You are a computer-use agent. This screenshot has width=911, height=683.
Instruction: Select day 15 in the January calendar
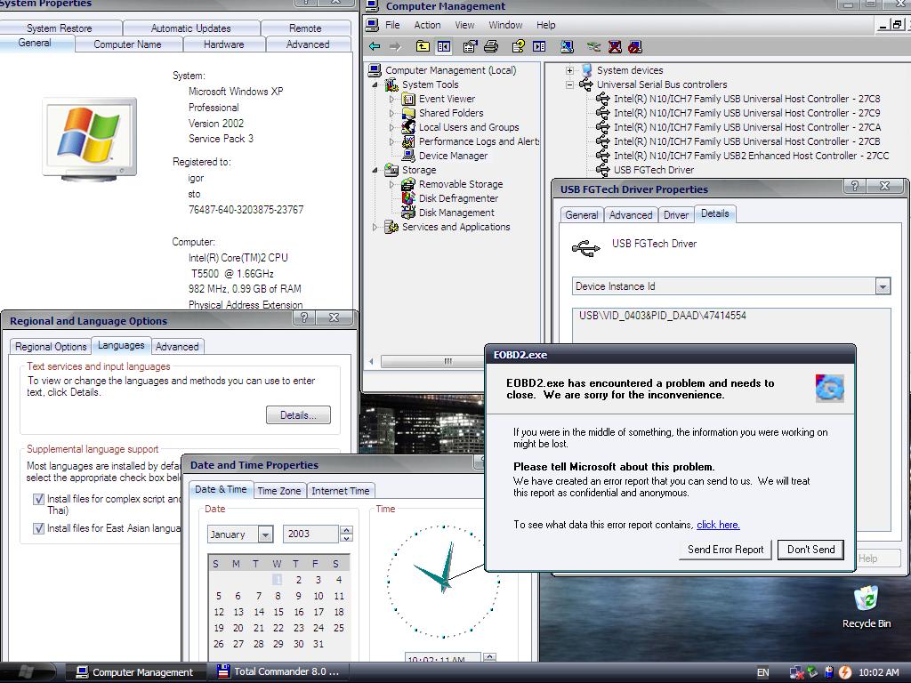(278, 612)
